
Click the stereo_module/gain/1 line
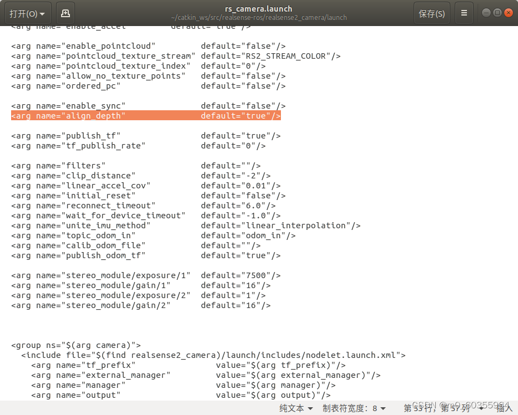[140, 285]
